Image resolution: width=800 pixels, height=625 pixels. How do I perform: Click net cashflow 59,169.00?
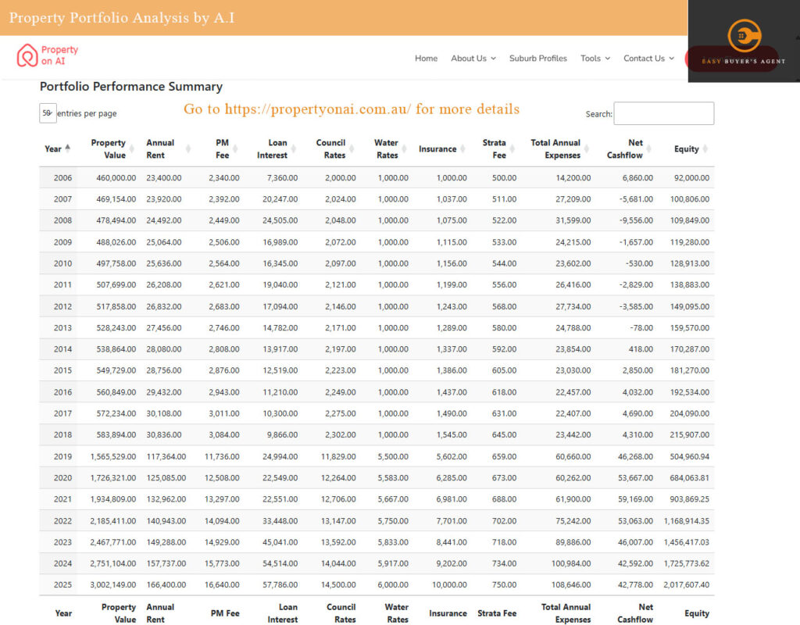pos(635,499)
